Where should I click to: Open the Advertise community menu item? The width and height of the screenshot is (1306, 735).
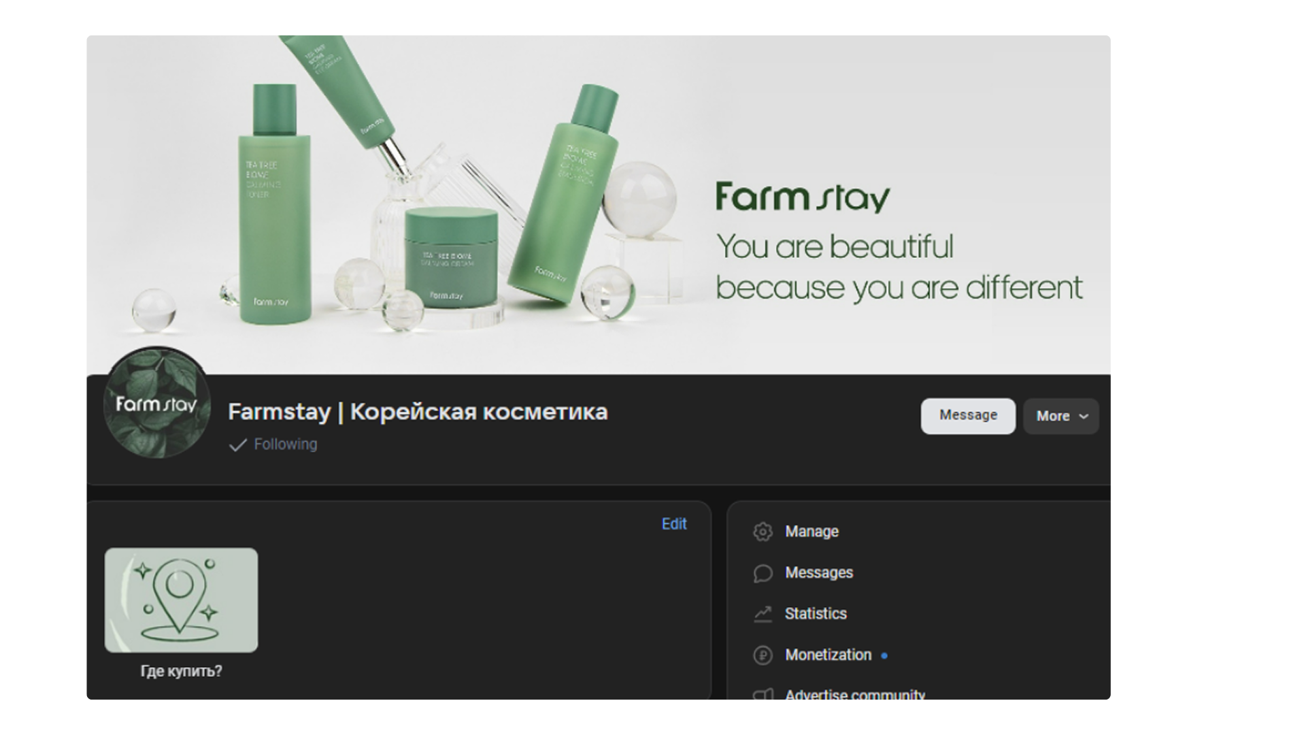click(855, 694)
